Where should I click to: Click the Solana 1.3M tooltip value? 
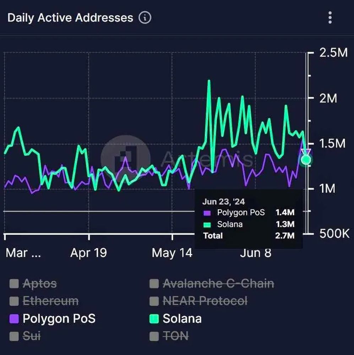pyautogui.click(x=285, y=224)
